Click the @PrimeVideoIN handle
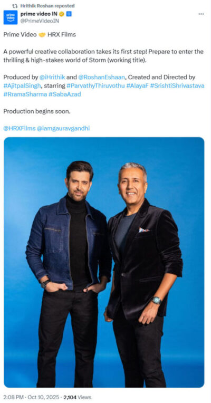This screenshot has height=403, width=211. [x=40, y=21]
